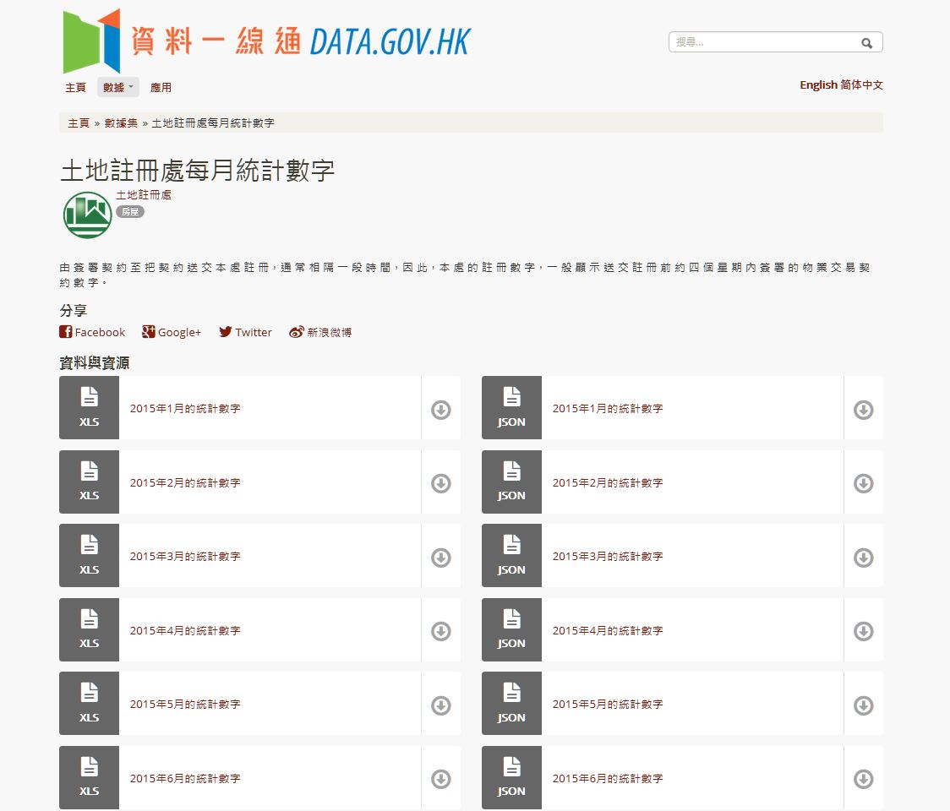Click into the 搜尋 search field

pyautogui.click(x=765, y=42)
